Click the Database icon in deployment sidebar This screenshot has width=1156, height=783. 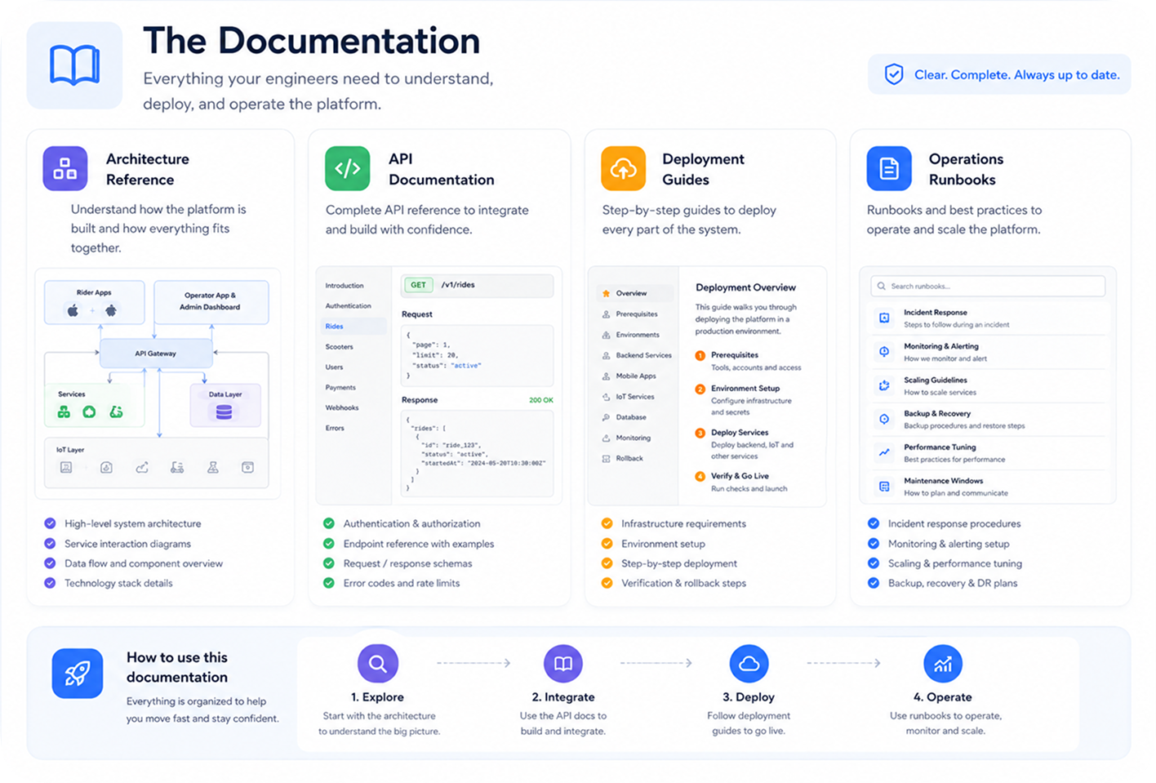click(x=606, y=417)
